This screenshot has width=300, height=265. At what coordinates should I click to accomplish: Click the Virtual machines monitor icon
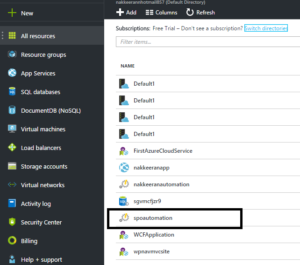pyautogui.click(x=12, y=129)
